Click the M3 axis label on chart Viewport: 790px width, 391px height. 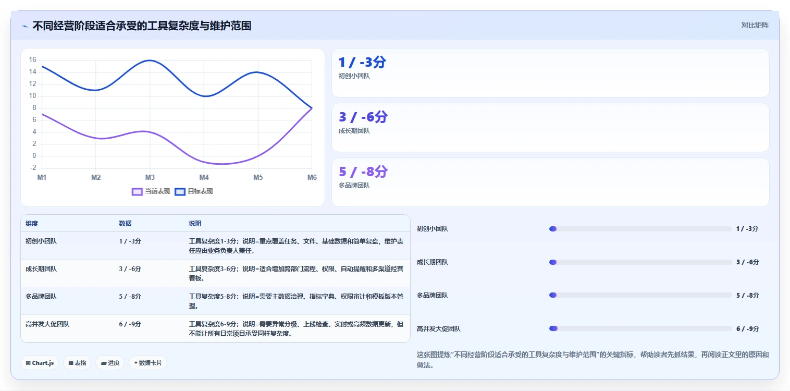pos(150,178)
